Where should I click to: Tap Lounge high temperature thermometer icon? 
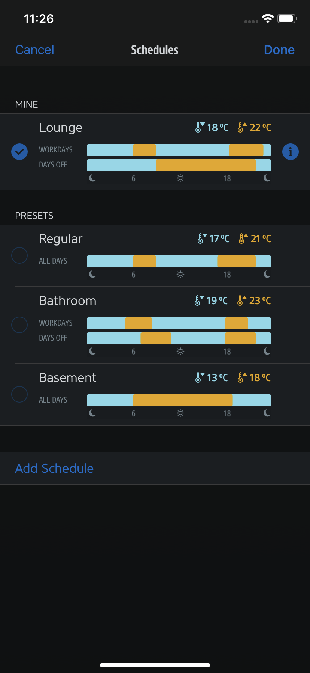(242, 127)
